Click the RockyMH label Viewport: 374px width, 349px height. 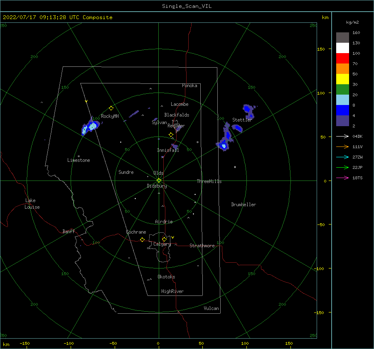click(110, 116)
